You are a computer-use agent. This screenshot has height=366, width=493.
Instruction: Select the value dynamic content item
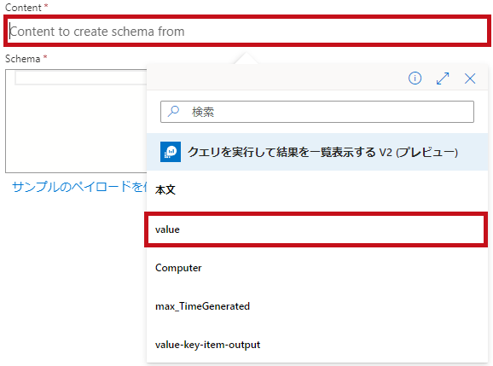[316, 229]
